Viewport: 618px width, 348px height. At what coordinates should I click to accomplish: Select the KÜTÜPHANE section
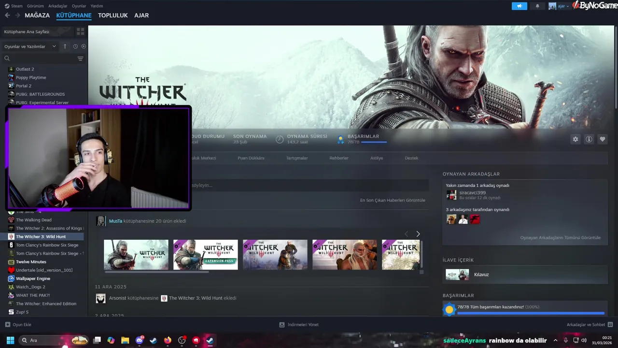click(74, 15)
